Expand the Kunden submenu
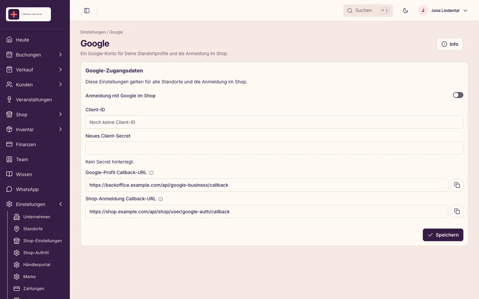The width and height of the screenshot is (479, 299). click(x=35, y=85)
